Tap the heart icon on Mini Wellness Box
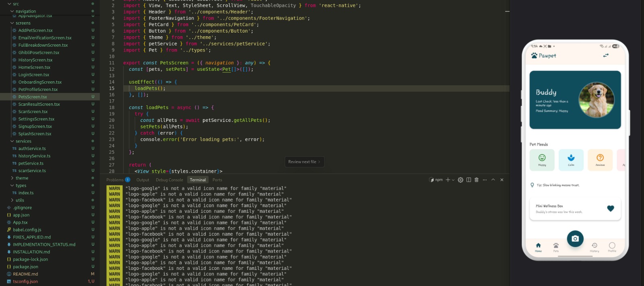The height and width of the screenshot is (286, 644). [x=610, y=208]
